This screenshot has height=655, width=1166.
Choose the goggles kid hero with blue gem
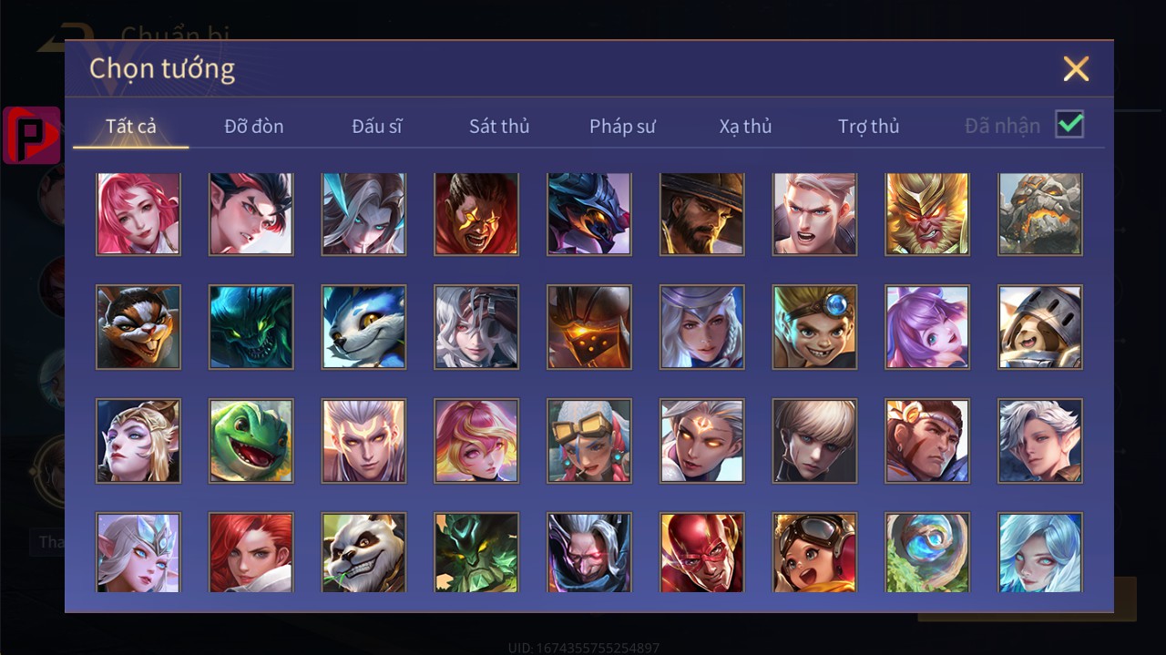[x=814, y=327]
